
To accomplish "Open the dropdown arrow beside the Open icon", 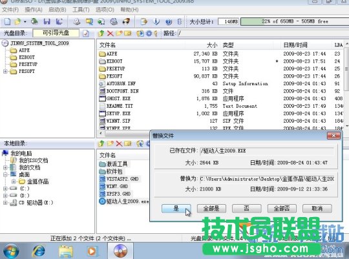I will [25, 22].
